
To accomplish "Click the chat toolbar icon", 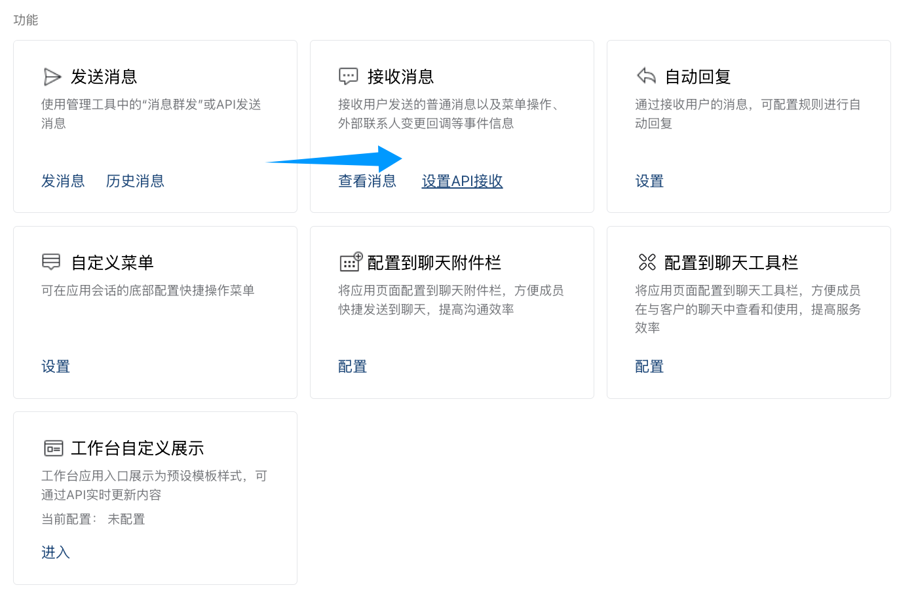I will coord(647,262).
